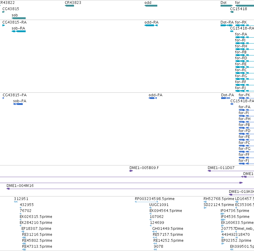254x251 pixels.
Task: Open the 312951 feature label
Action: [21, 199]
